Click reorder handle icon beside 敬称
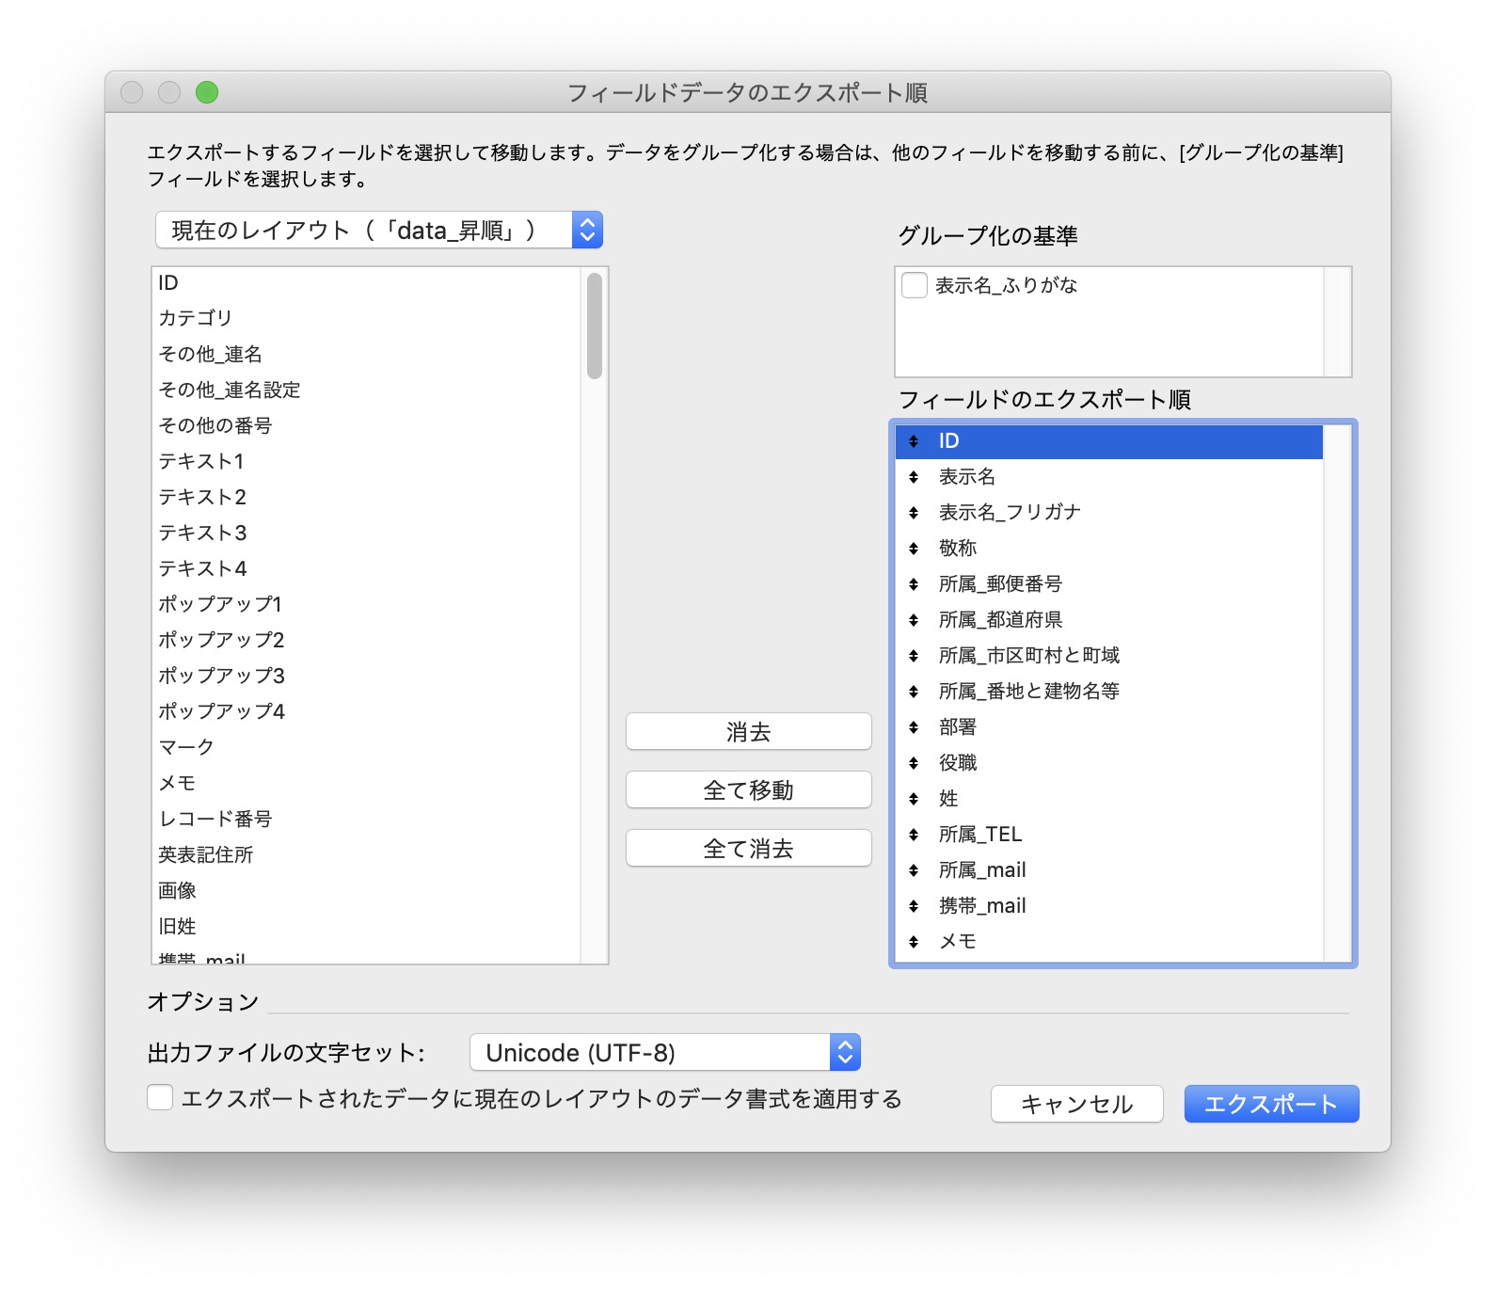This screenshot has width=1496, height=1291. tap(914, 549)
